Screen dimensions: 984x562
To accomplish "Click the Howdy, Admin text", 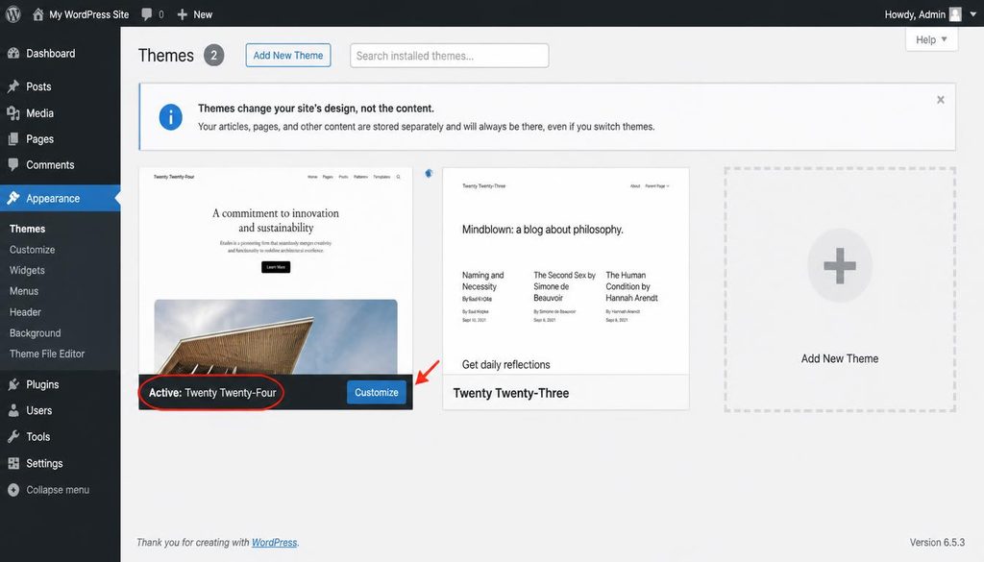I will [x=915, y=14].
